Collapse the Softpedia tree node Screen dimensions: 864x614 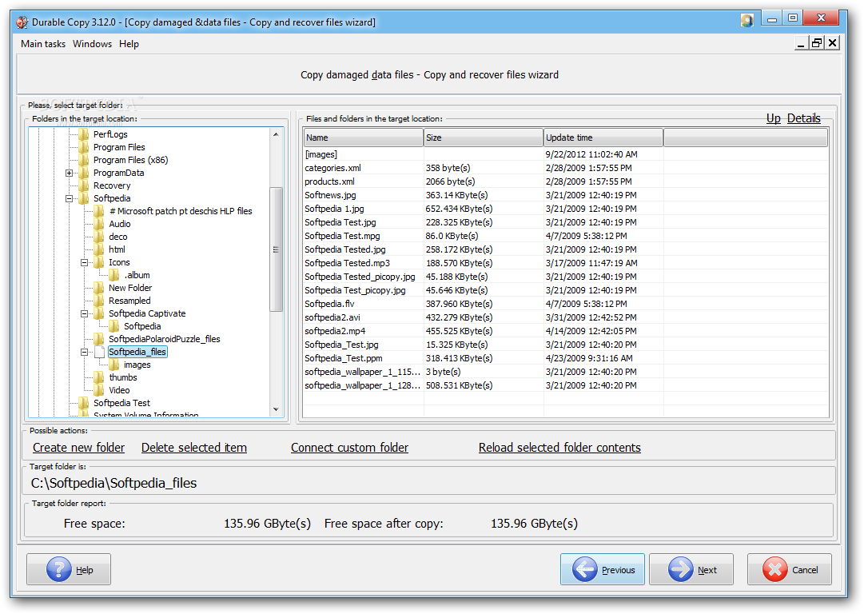pos(69,198)
